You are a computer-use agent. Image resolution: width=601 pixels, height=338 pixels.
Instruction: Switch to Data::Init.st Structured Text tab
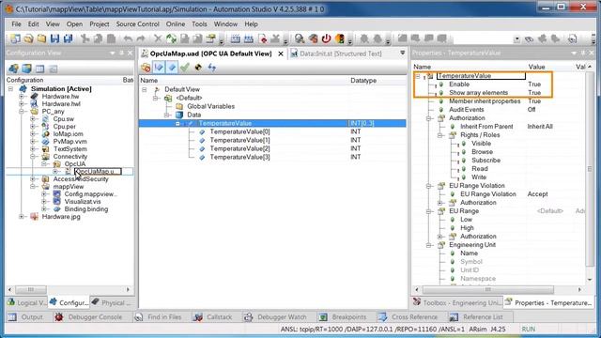click(341, 54)
